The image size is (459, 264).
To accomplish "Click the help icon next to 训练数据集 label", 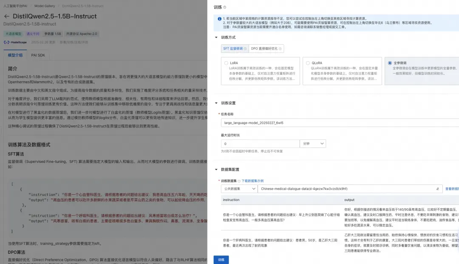I will pyautogui.click(x=239, y=181).
